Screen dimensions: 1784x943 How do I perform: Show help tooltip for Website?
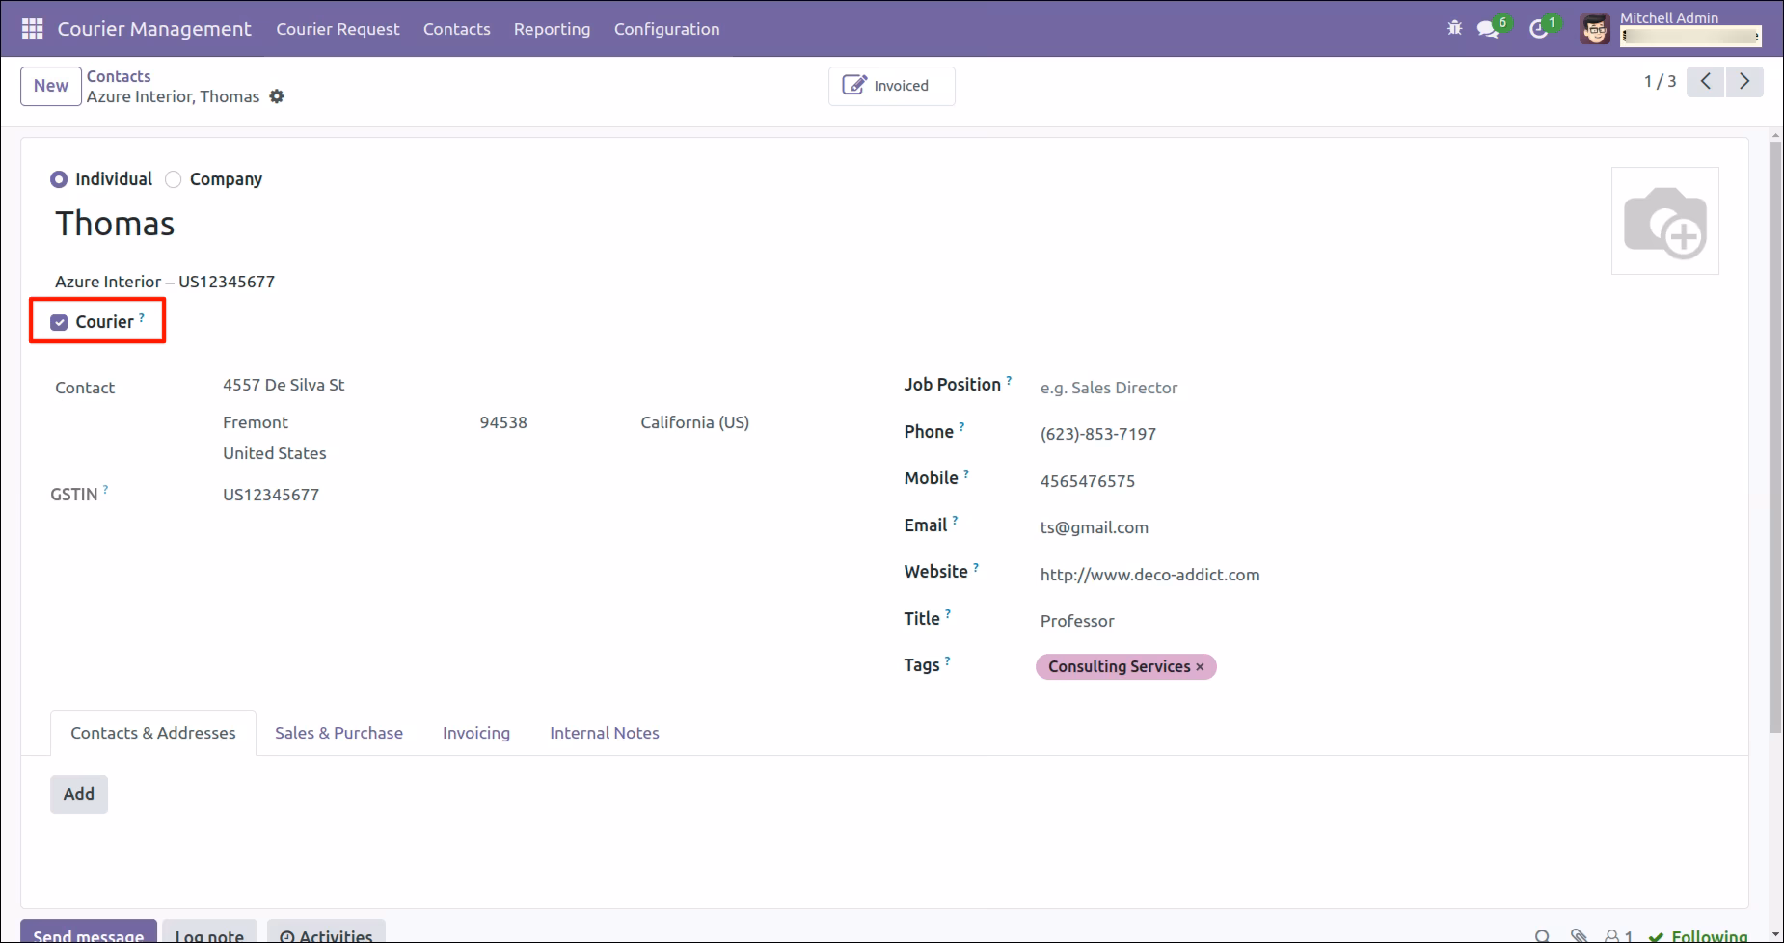976,567
